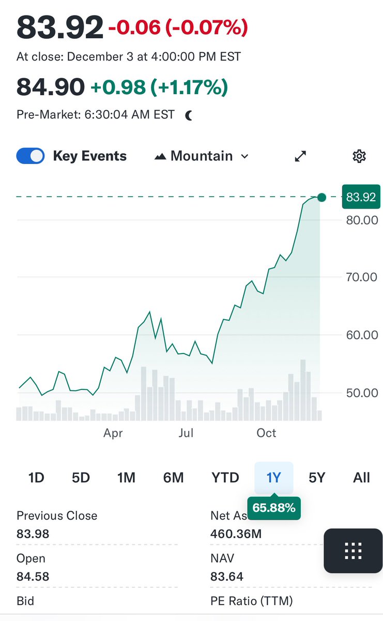This screenshot has height=621, width=383.
Task: Click the -0.06 (-0.07%) change text
Action: point(178,27)
